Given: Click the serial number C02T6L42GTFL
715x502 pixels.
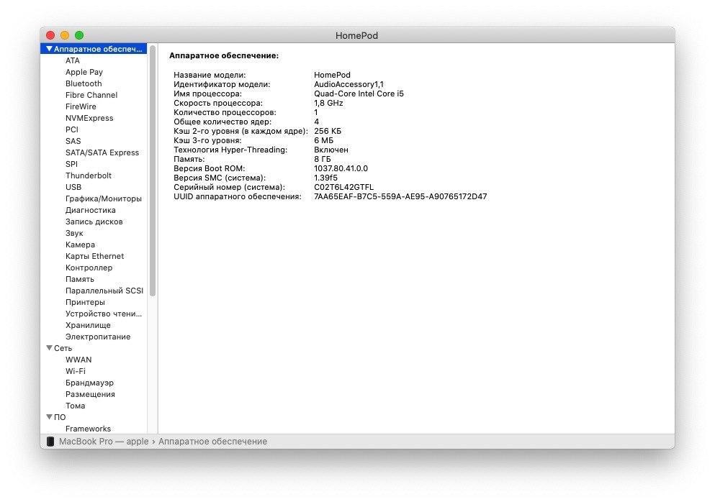Looking at the screenshot, I should tap(344, 187).
